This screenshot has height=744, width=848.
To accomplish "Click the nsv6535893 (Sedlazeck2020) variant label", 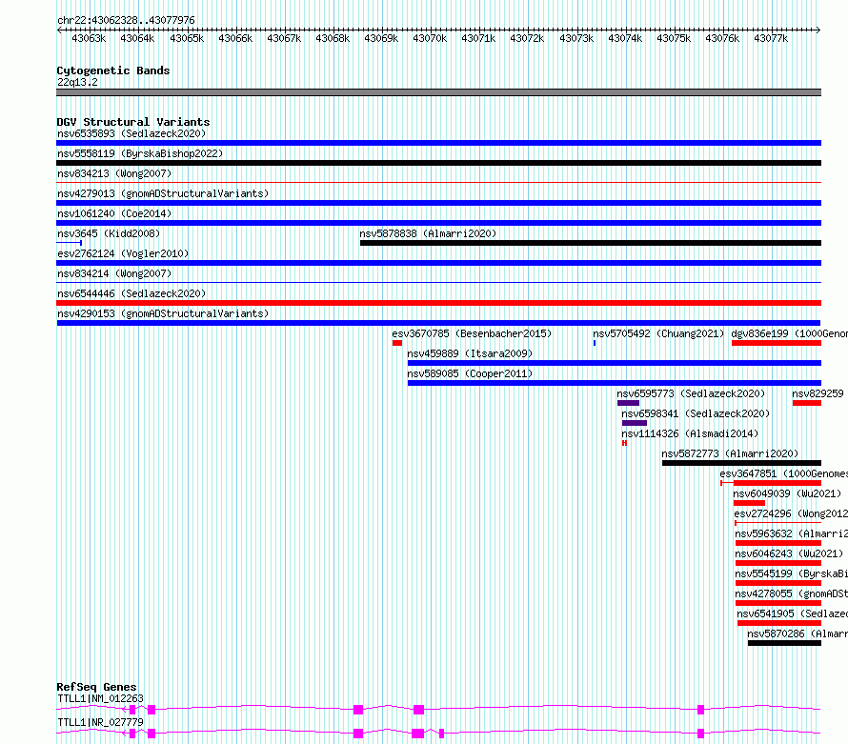I will pos(131,133).
